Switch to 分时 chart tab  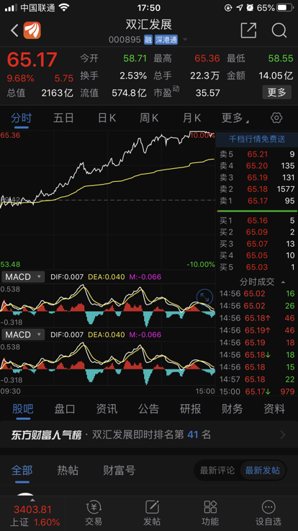(22, 118)
